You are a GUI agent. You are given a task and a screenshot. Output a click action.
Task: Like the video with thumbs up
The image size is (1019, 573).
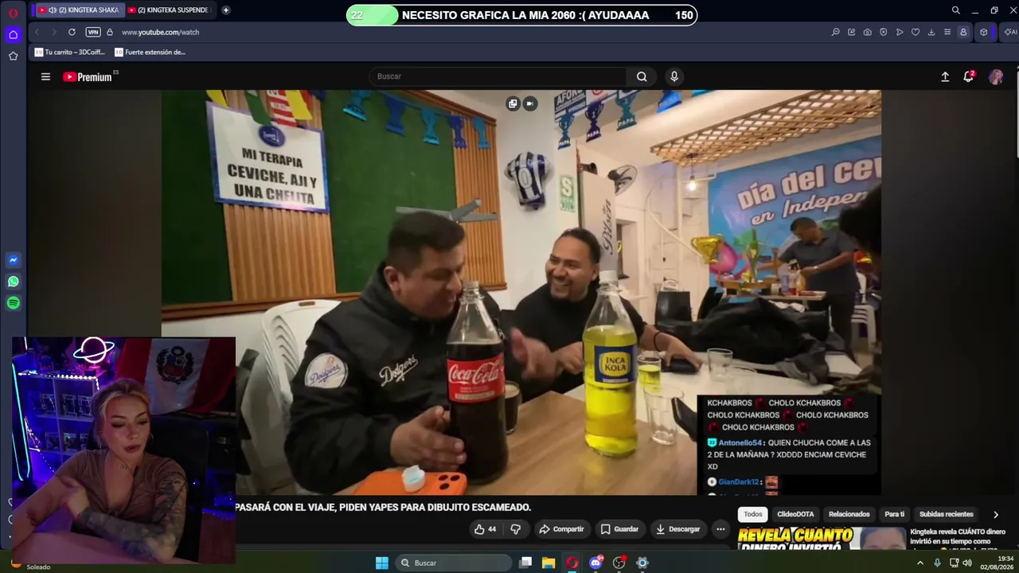pyautogui.click(x=485, y=529)
